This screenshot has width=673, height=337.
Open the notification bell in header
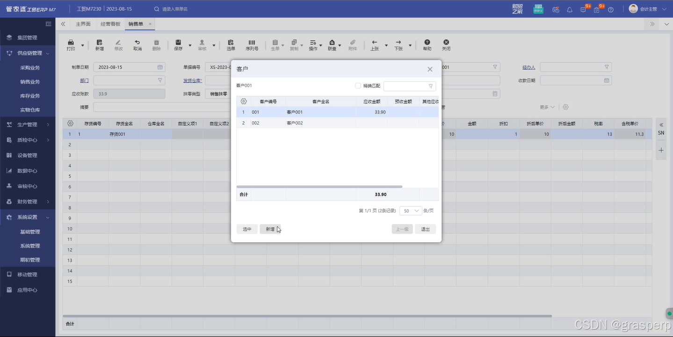pyautogui.click(x=570, y=9)
